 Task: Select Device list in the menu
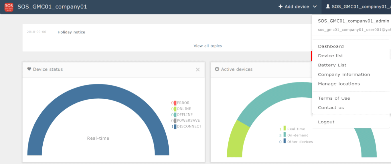click(330, 56)
